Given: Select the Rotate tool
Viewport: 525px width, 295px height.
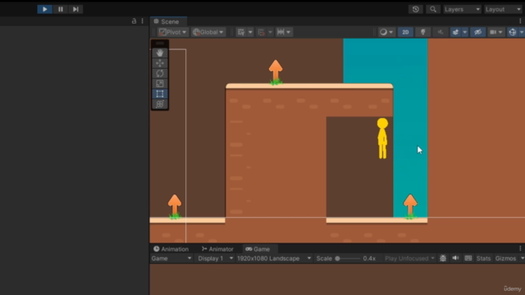Looking at the screenshot, I should click(x=160, y=73).
